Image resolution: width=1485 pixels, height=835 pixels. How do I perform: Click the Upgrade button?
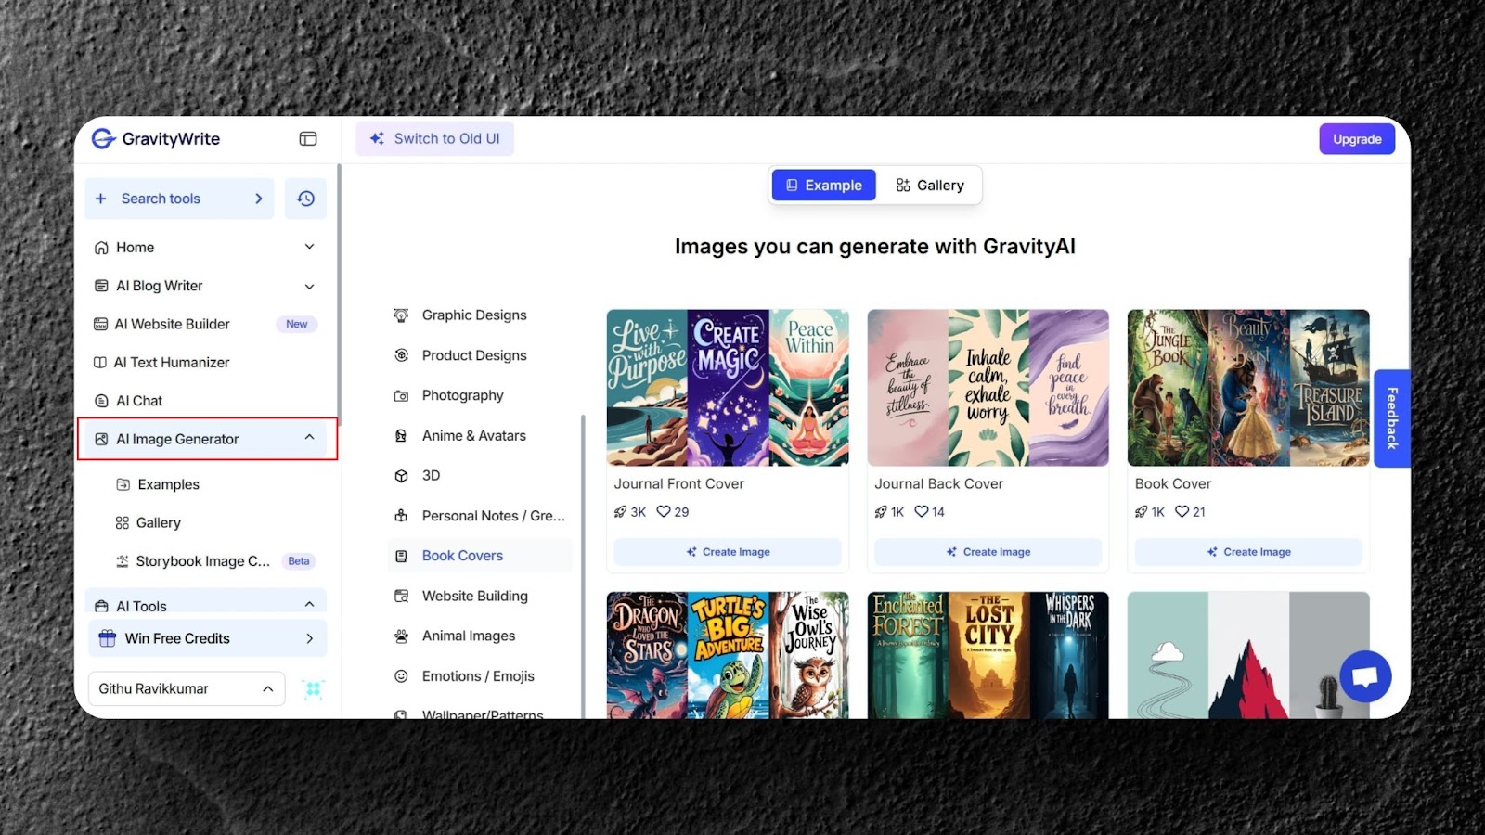(1357, 139)
